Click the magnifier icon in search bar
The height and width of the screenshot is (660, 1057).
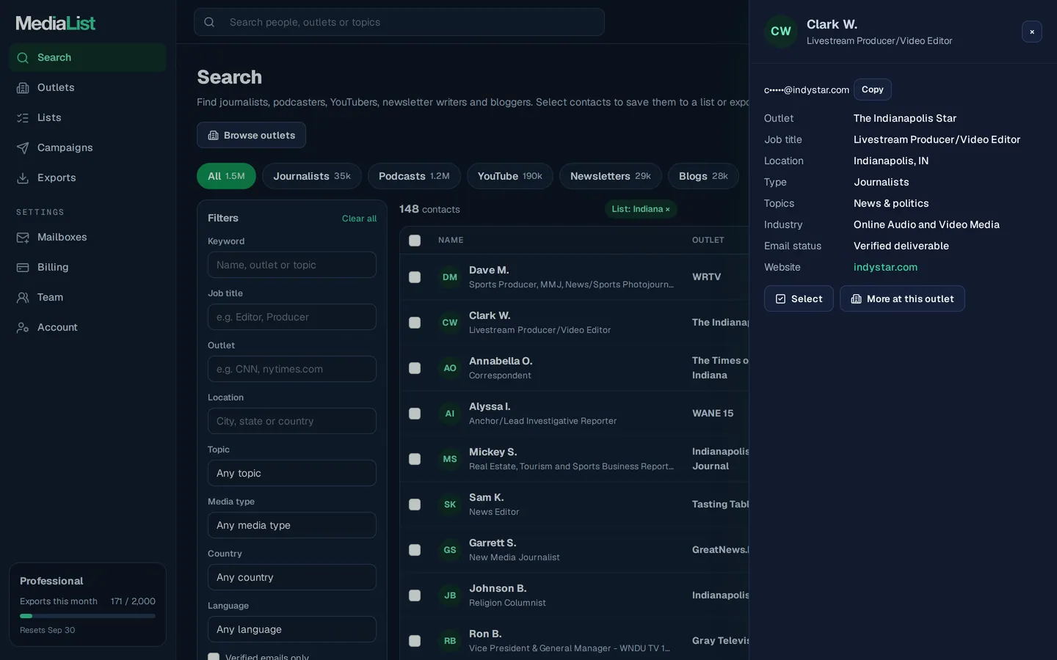209,22
